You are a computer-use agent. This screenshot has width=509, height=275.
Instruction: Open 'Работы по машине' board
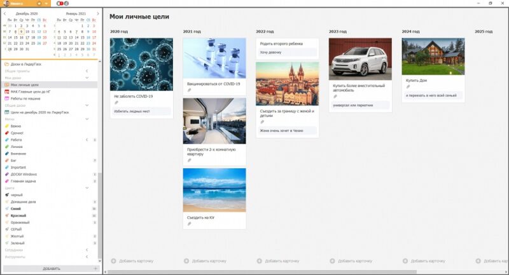click(24, 98)
